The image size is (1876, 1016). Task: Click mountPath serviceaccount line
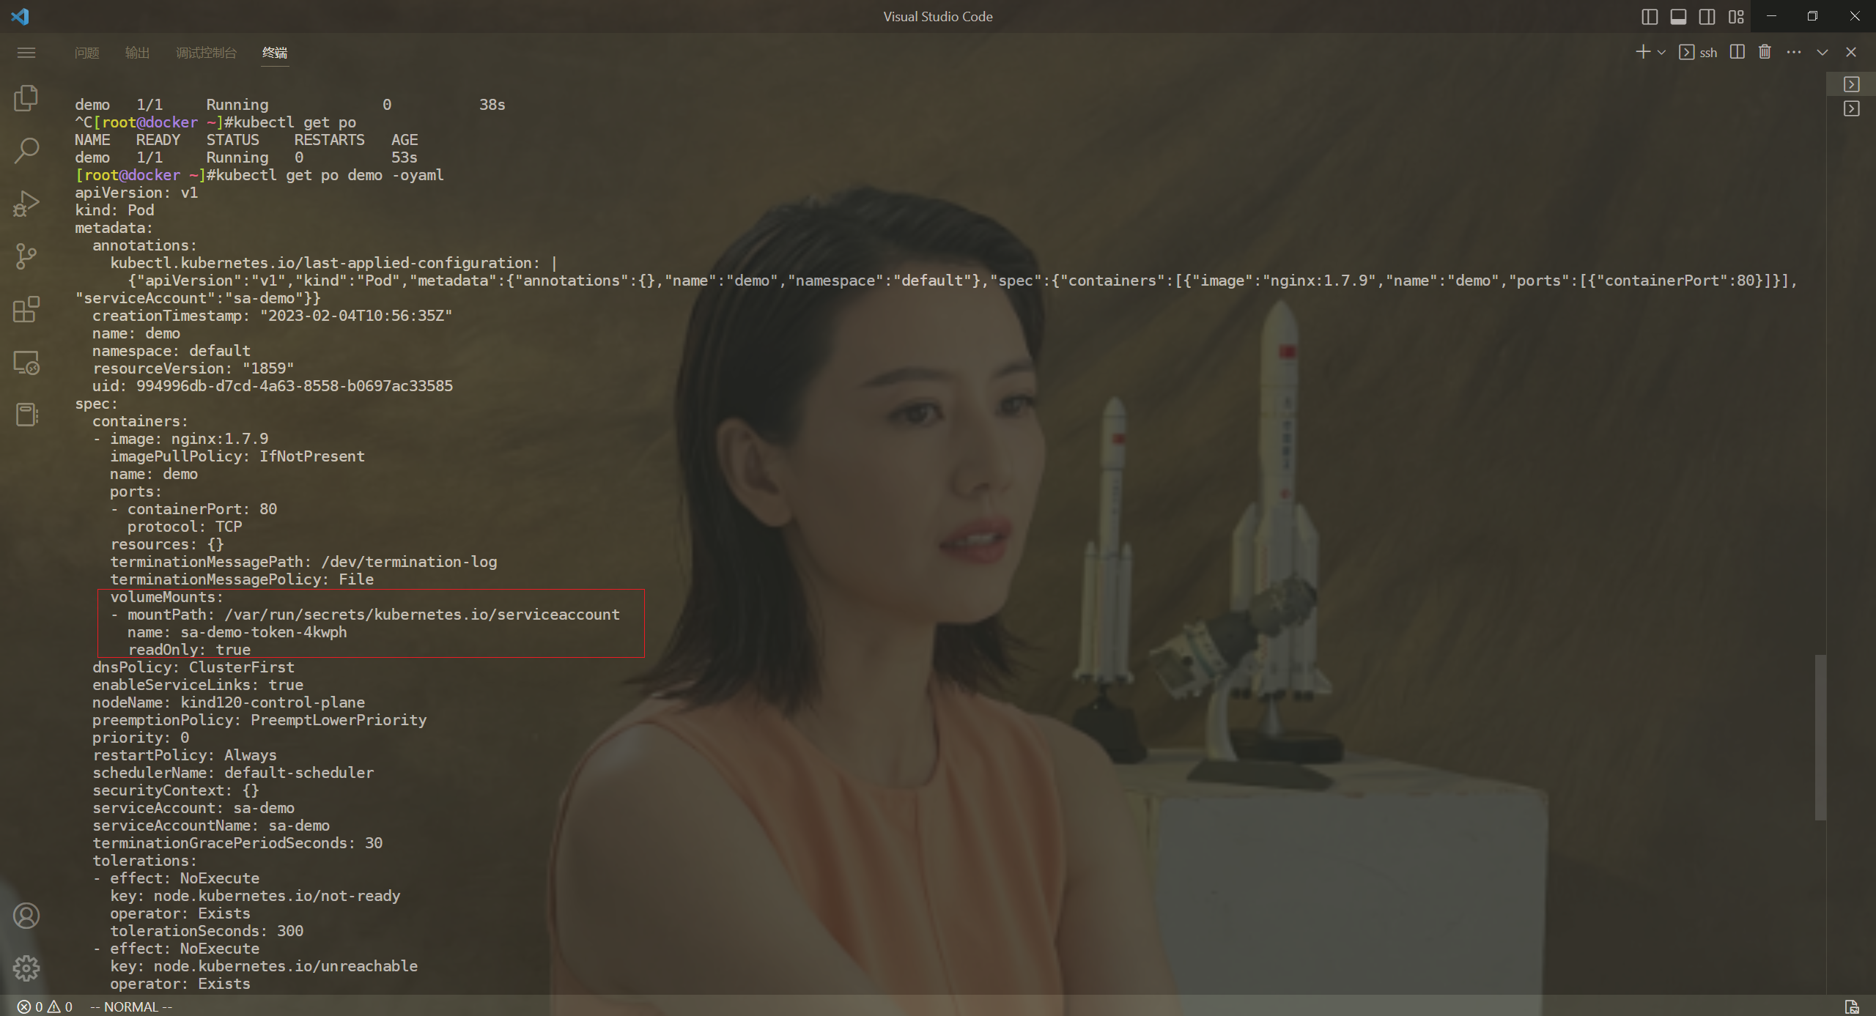click(x=365, y=615)
